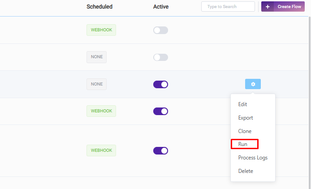Click Run in the flow menu
This screenshot has height=189, width=311.
click(x=242, y=144)
